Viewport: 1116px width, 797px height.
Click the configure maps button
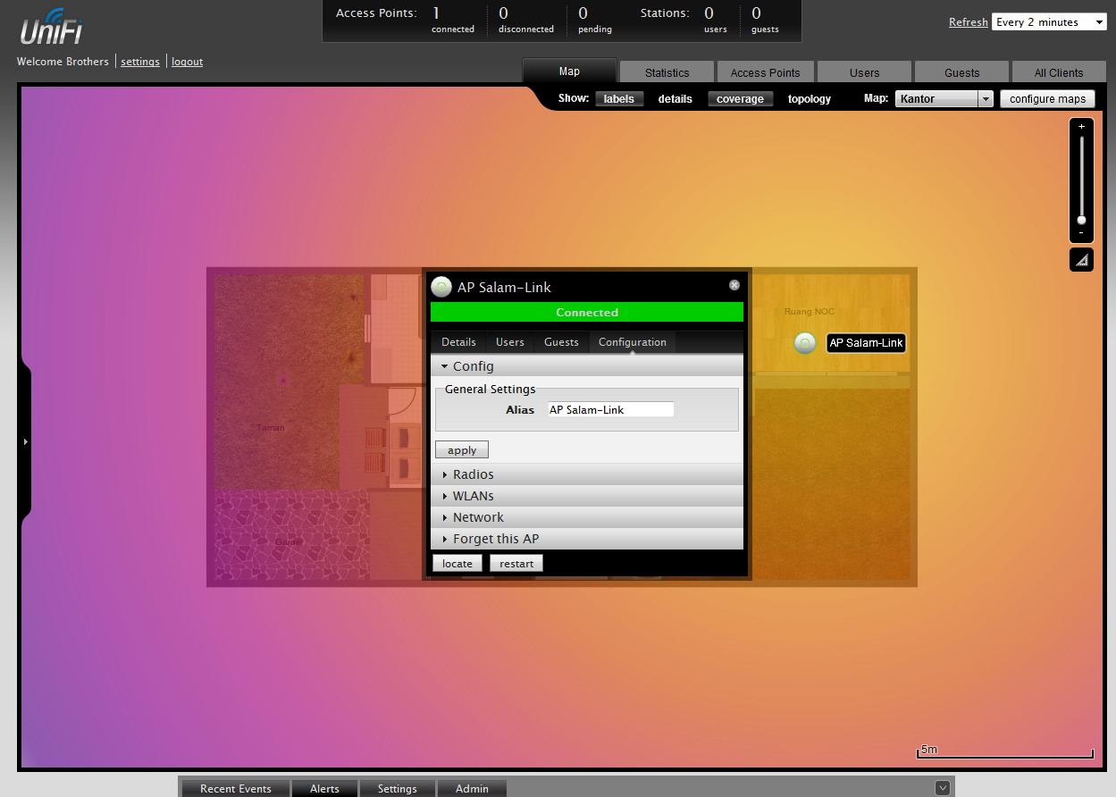click(x=1047, y=99)
